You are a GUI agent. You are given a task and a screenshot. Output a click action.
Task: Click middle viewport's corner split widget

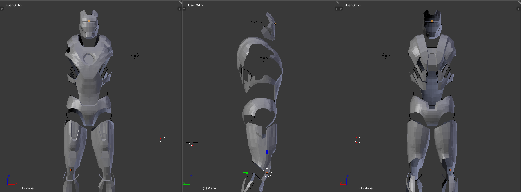[x=337, y=2]
